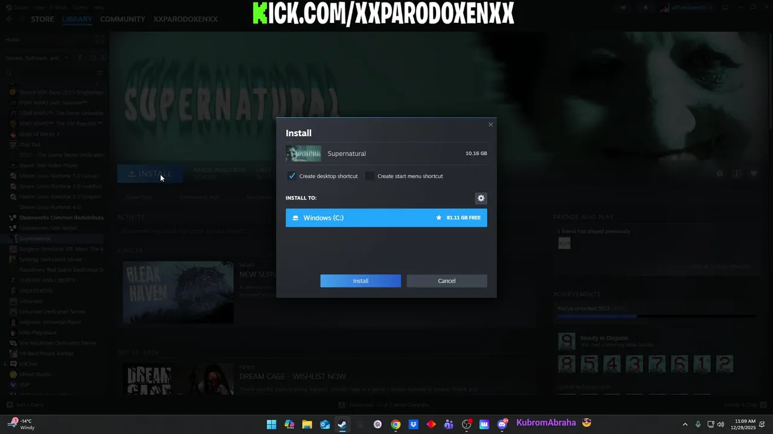
Task: Select Stay Out in library list
Action: (x=30, y=145)
